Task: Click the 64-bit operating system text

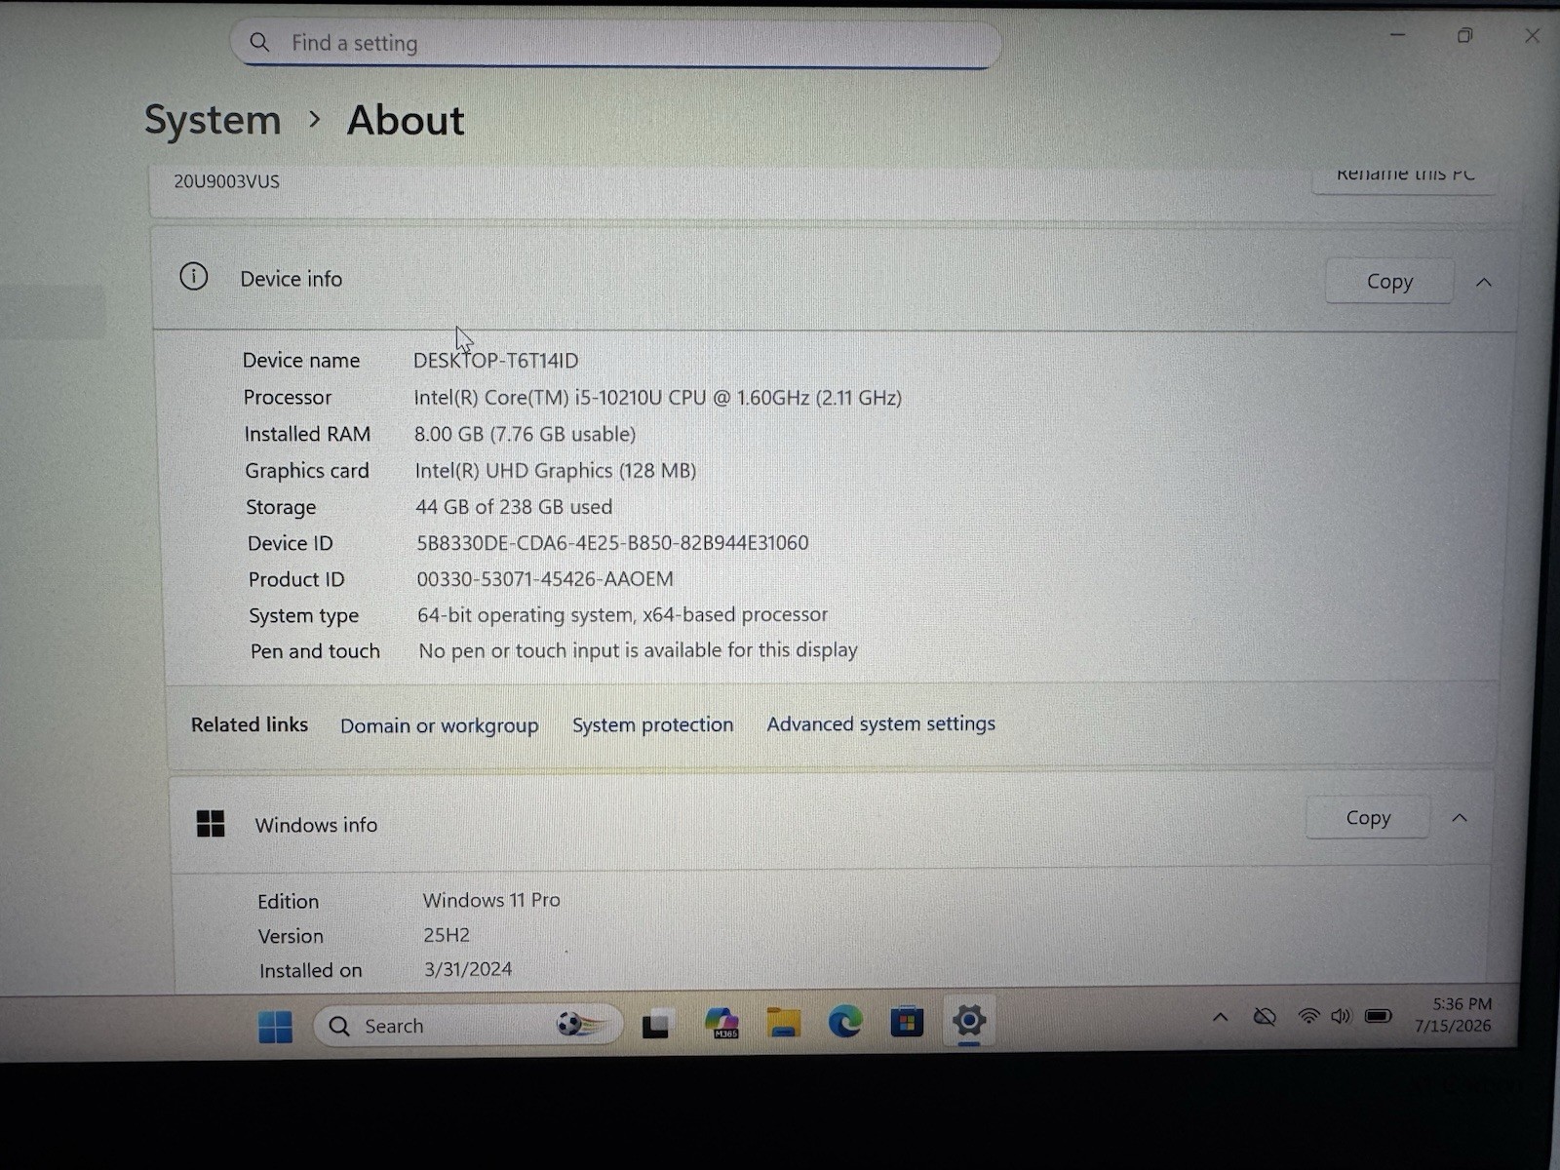Action: [622, 615]
